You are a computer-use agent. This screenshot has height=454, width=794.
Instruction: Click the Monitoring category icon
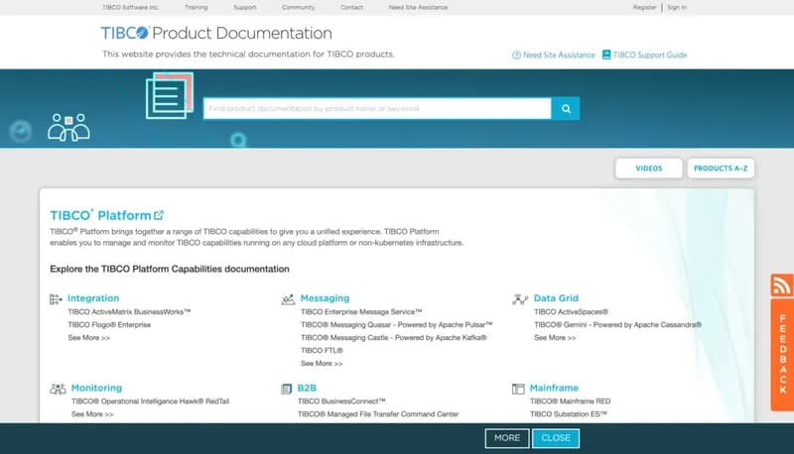coord(58,389)
